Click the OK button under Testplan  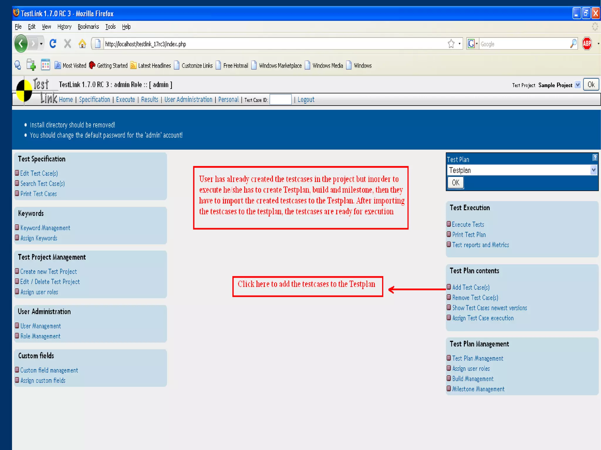(455, 183)
